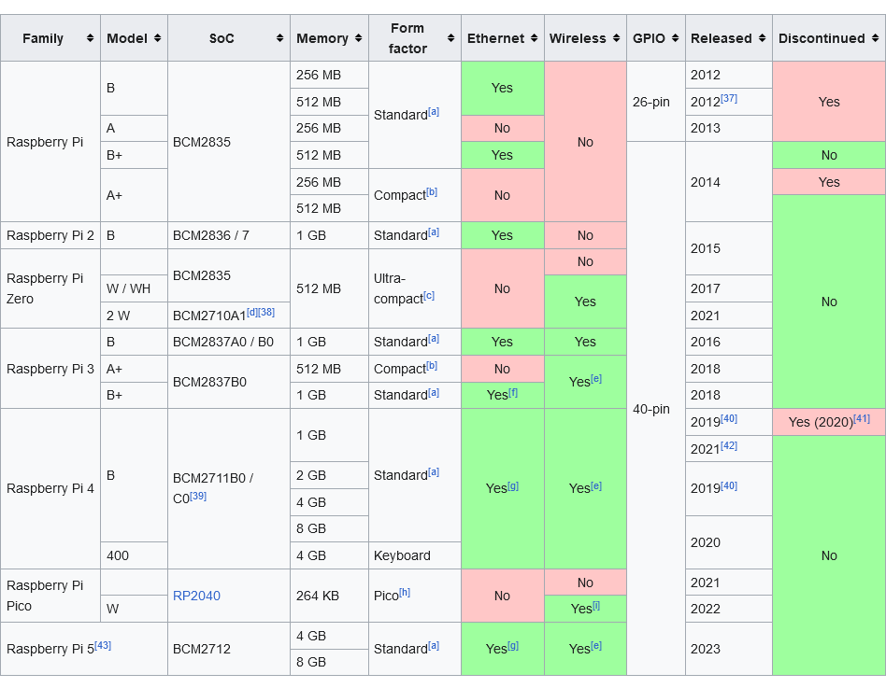Image resolution: width=886 pixels, height=688 pixels.
Task: Open reference 41 after Yes (2020)
Action: [862, 418]
